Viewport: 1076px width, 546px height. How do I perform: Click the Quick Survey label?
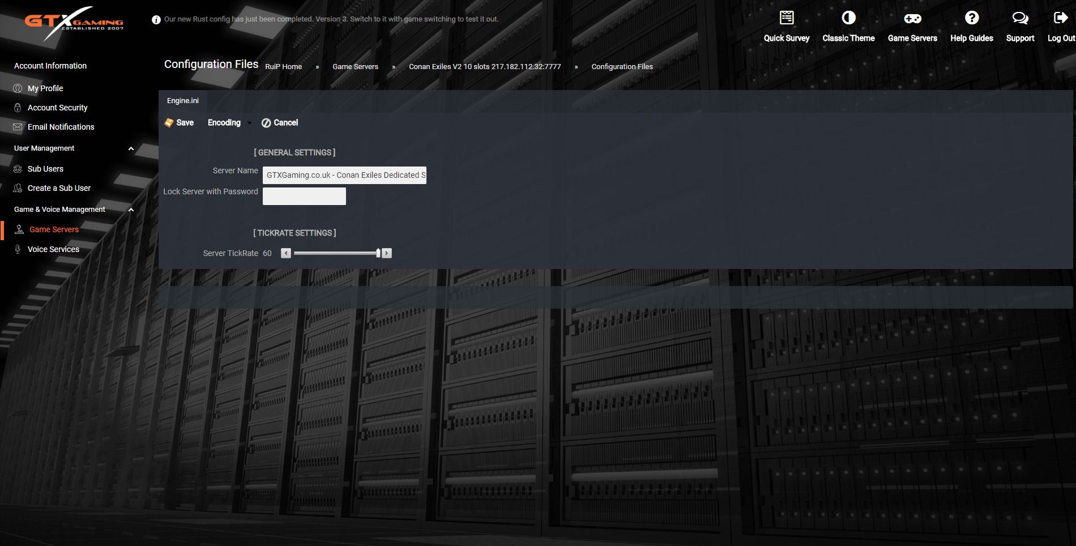pyautogui.click(x=787, y=39)
